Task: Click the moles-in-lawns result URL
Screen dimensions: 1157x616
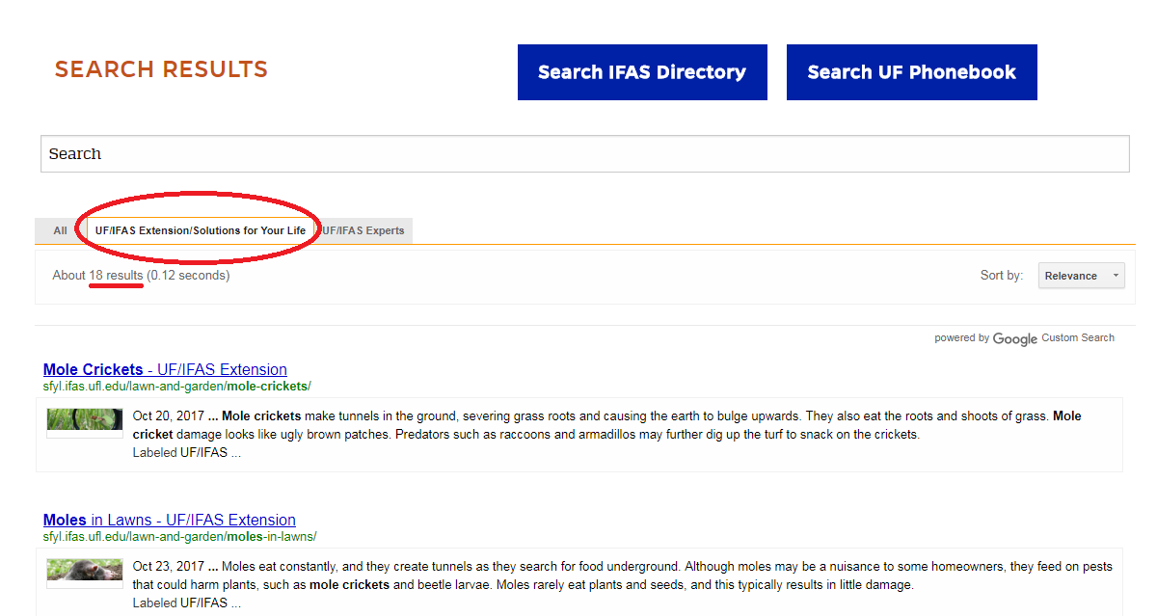Action: pos(179,537)
